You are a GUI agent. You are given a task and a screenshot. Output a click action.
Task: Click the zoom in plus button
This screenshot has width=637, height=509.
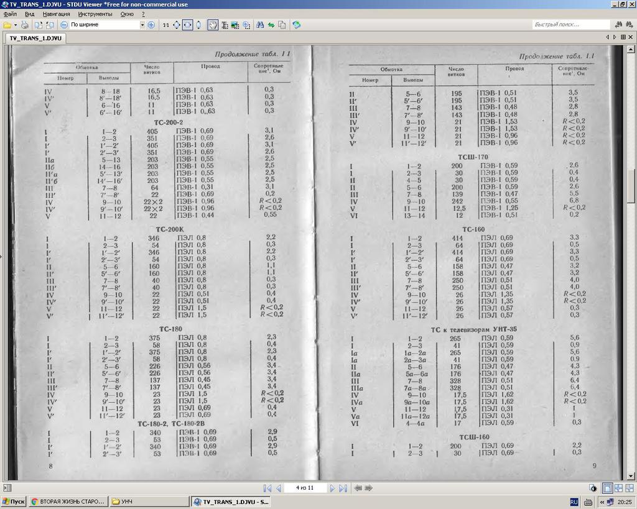tap(151, 25)
